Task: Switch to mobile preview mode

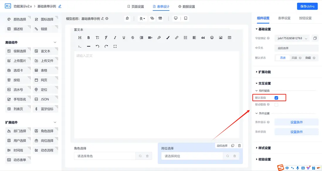Action: point(185,18)
